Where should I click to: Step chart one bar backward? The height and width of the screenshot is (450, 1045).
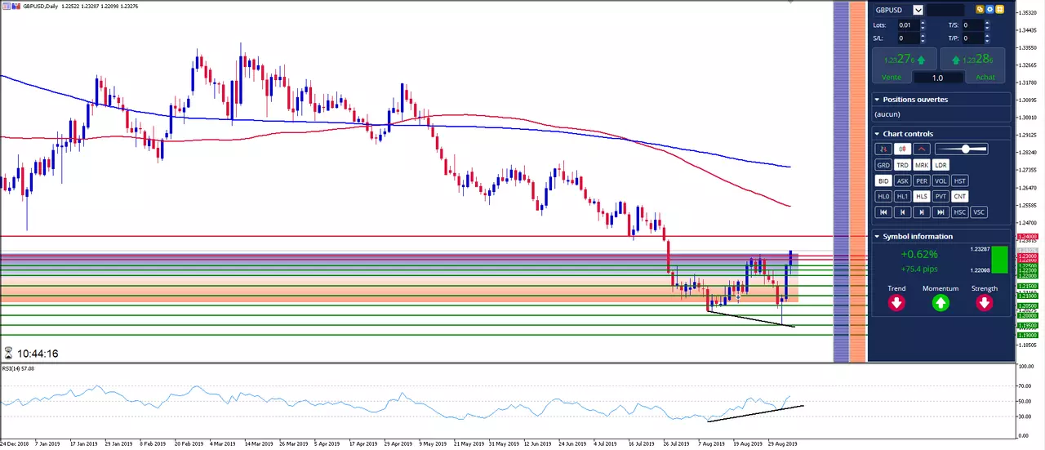tap(902, 212)
